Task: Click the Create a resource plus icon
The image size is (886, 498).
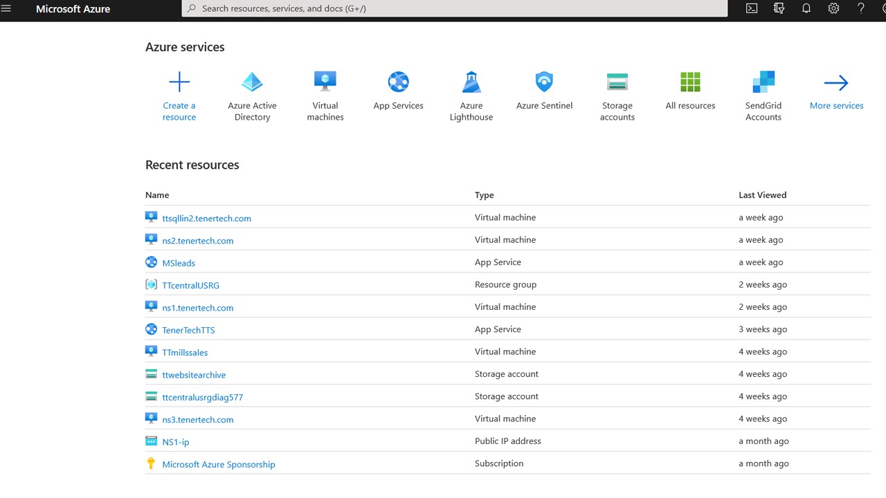Action: tap(179, 82)
